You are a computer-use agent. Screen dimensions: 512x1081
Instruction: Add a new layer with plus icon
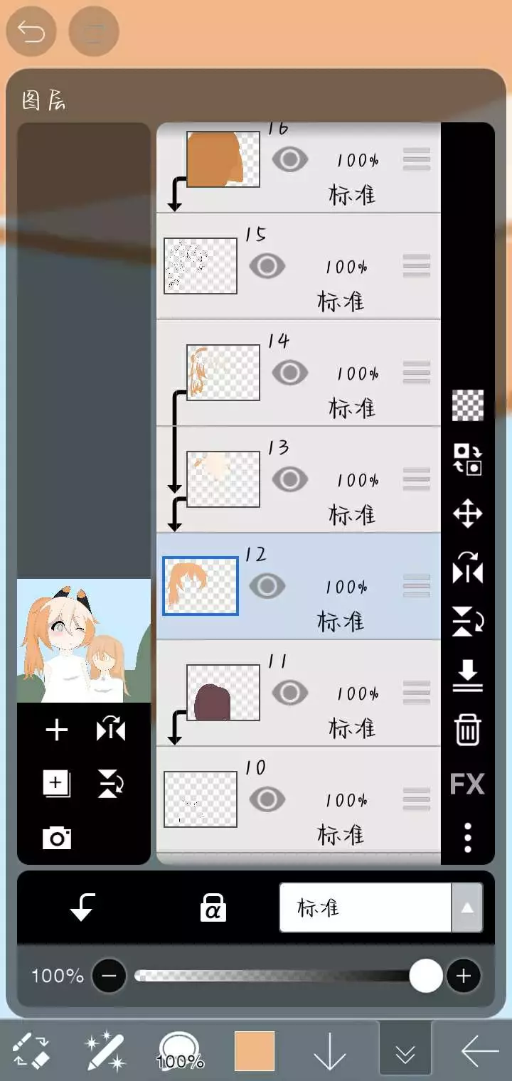point(57,730)
